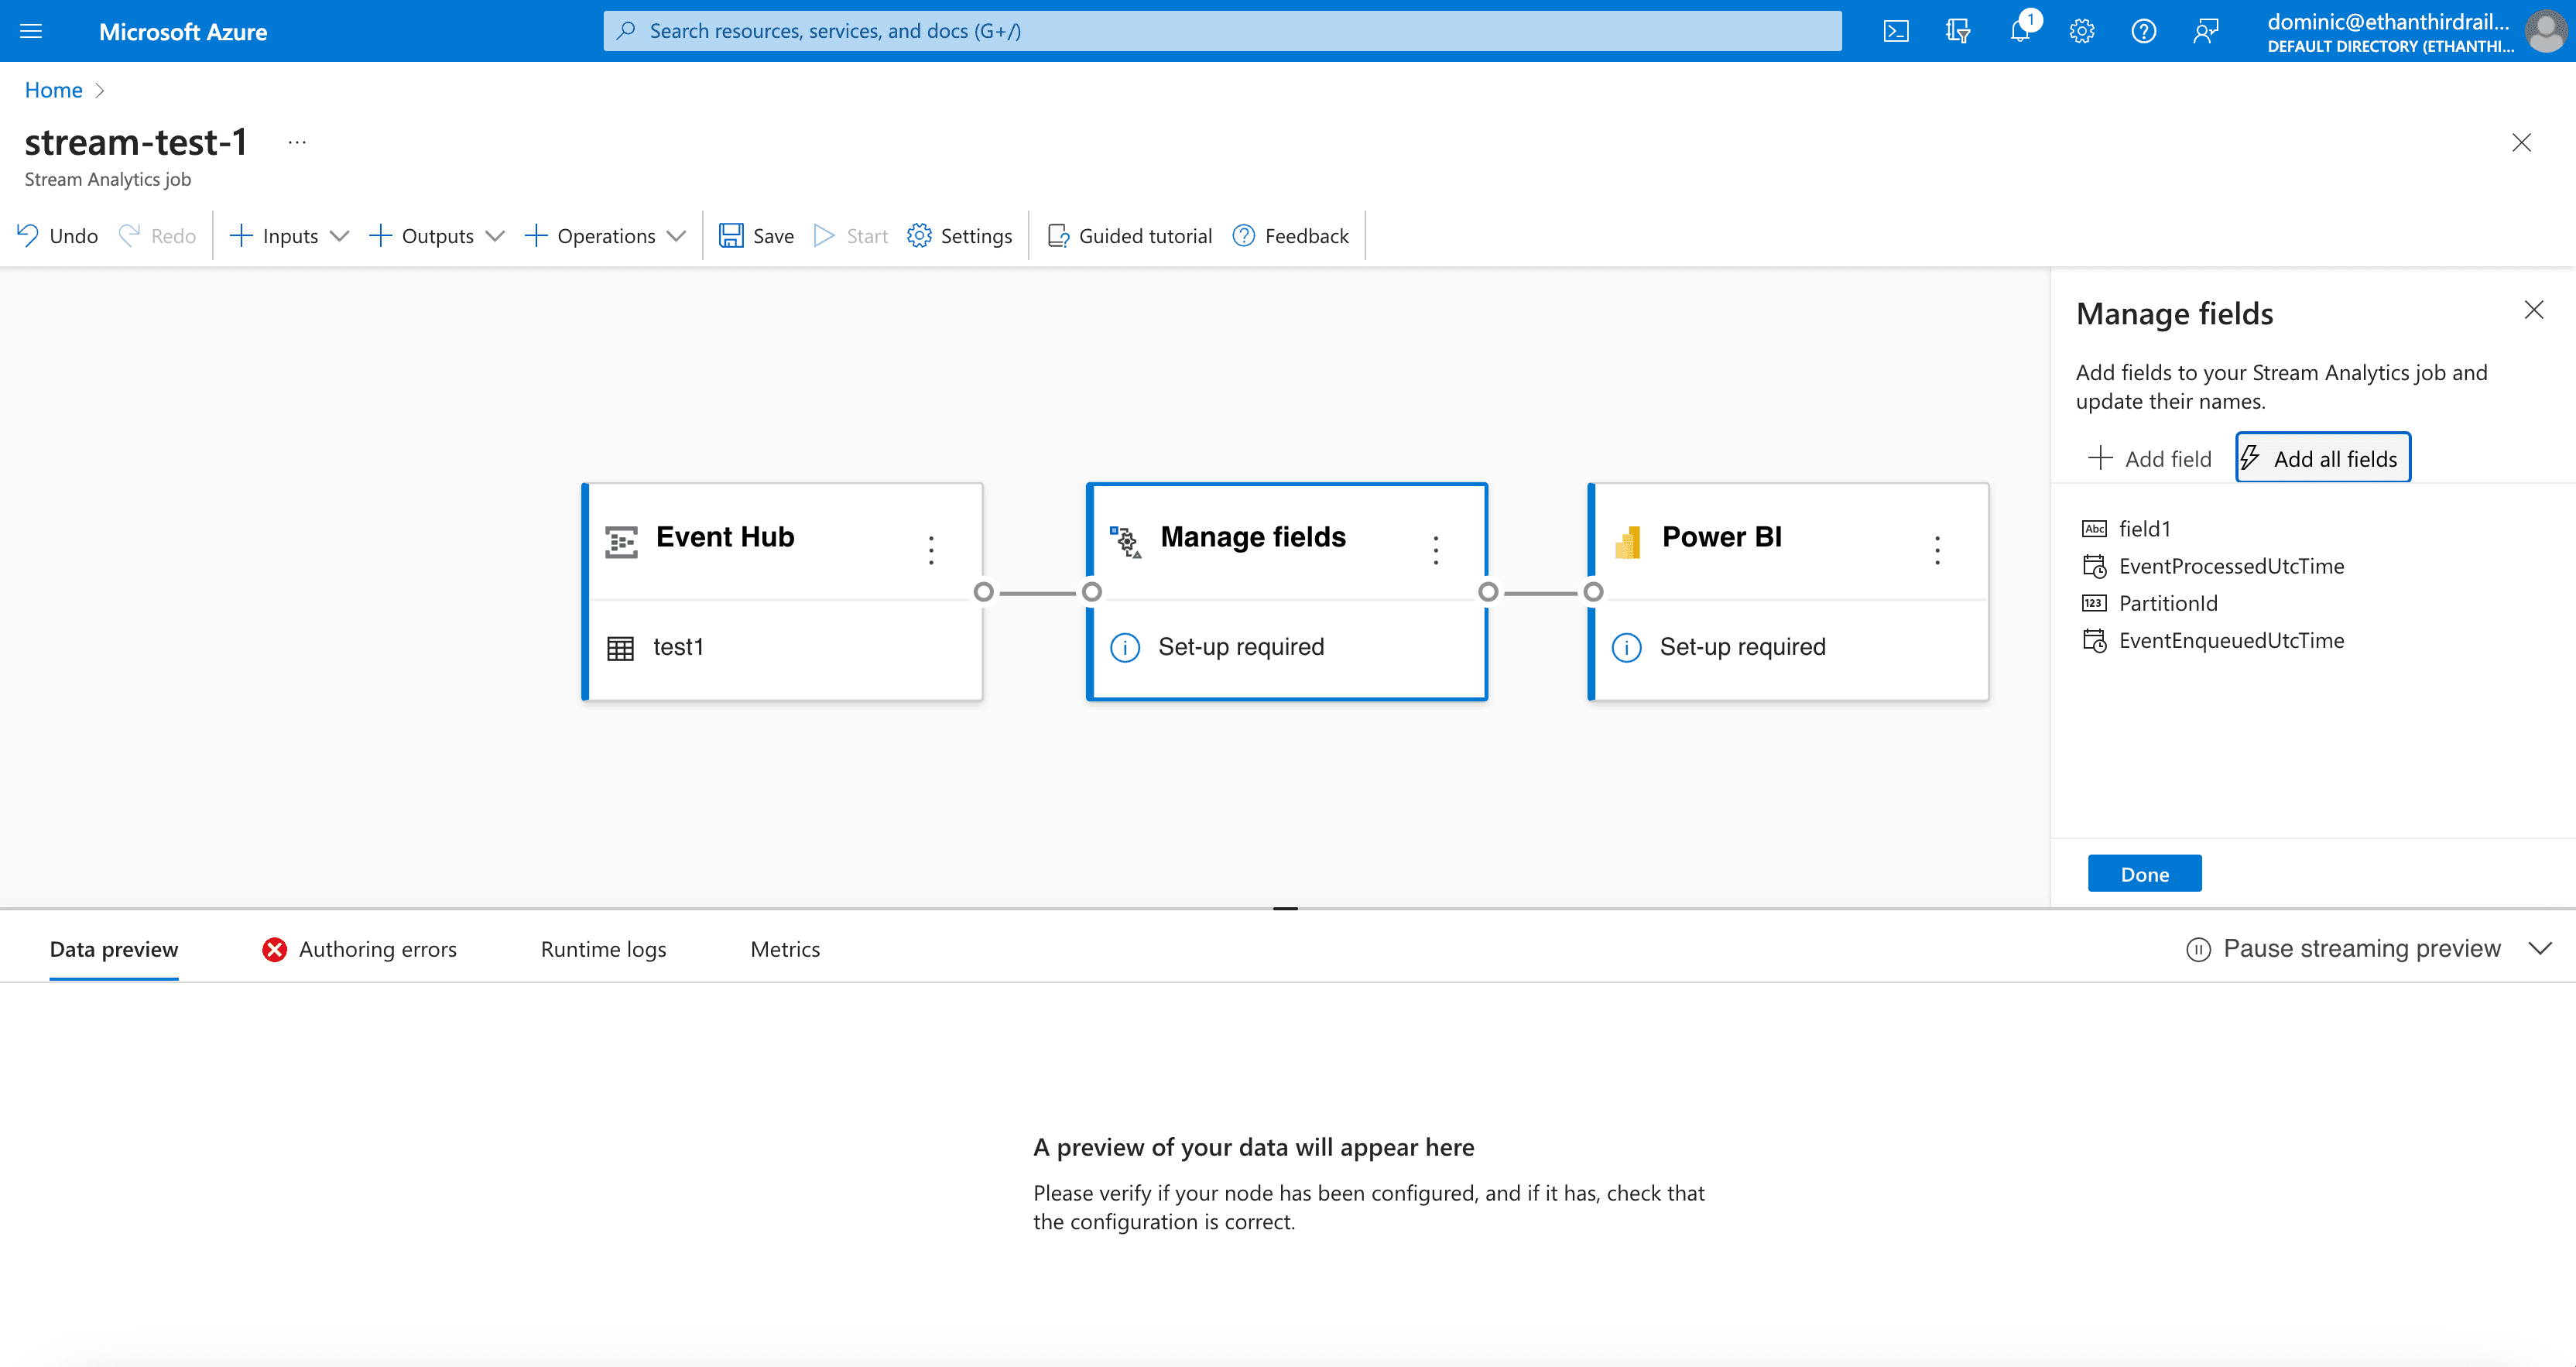
Task: Click the field1 text type icon
Action: coord(2094,529)
